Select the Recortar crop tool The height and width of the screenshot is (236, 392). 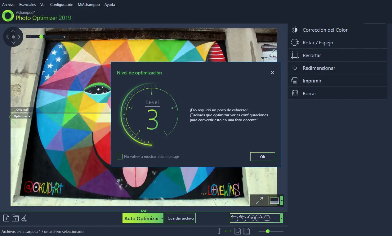coord(338,55)
